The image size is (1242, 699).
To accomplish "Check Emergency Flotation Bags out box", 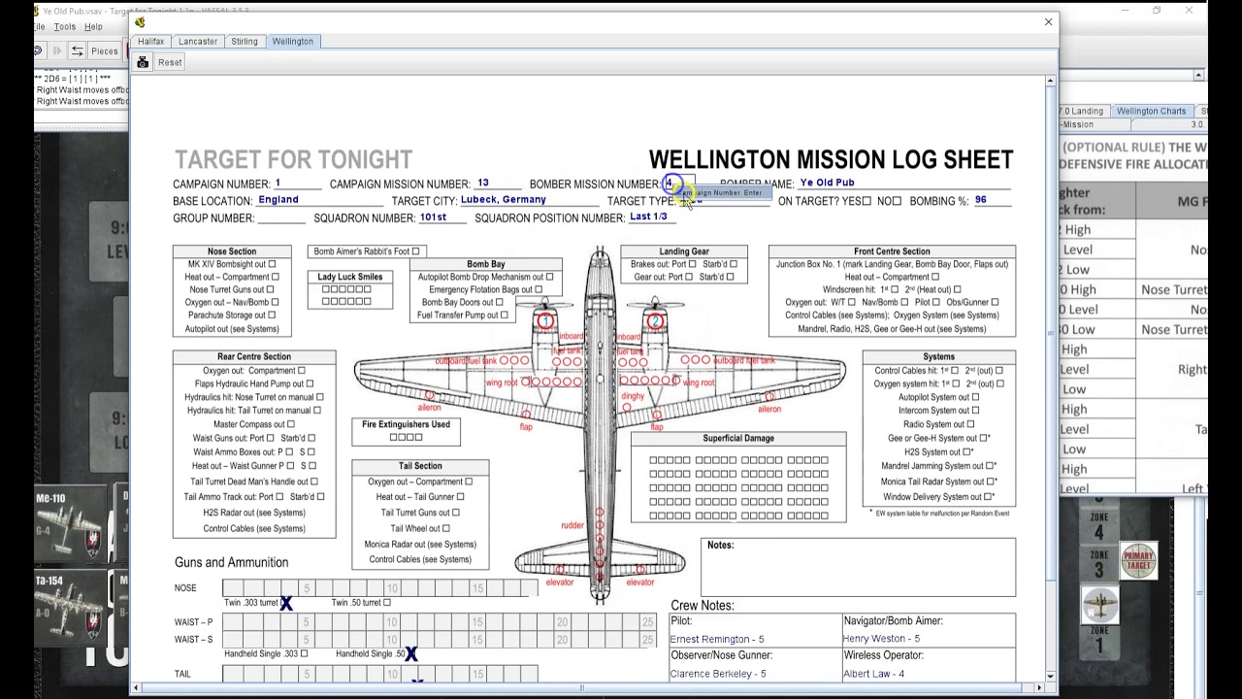I will coord(539,289).
